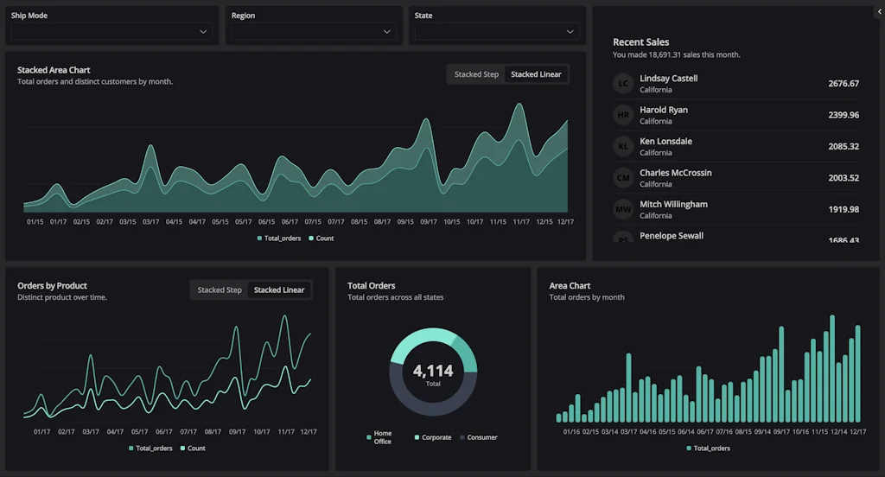The width and height of the screenshot is (885, 477).
Task: Switch Stacked Area Chart to Stacked Step
Action: coord(476,74)
